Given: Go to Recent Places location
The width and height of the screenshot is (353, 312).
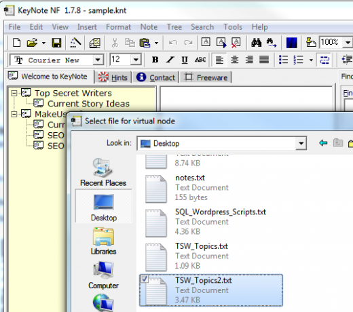Looking at the screenshot, I should pos(103,172).
